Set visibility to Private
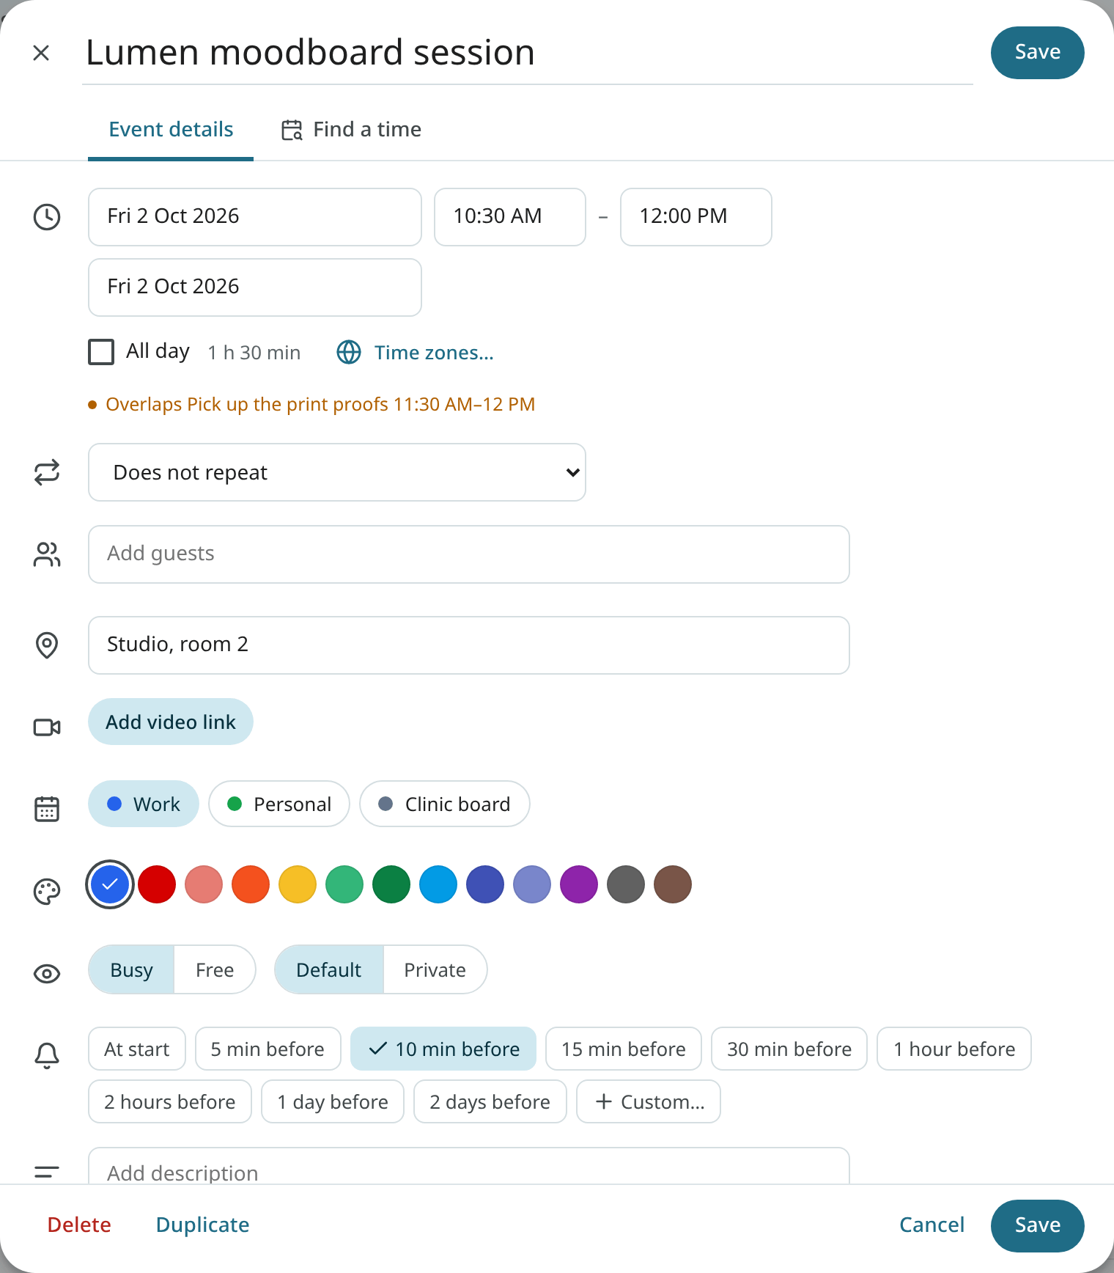Image resolution: width=1114 pixels, height=1273 pixels. point(435,969)
